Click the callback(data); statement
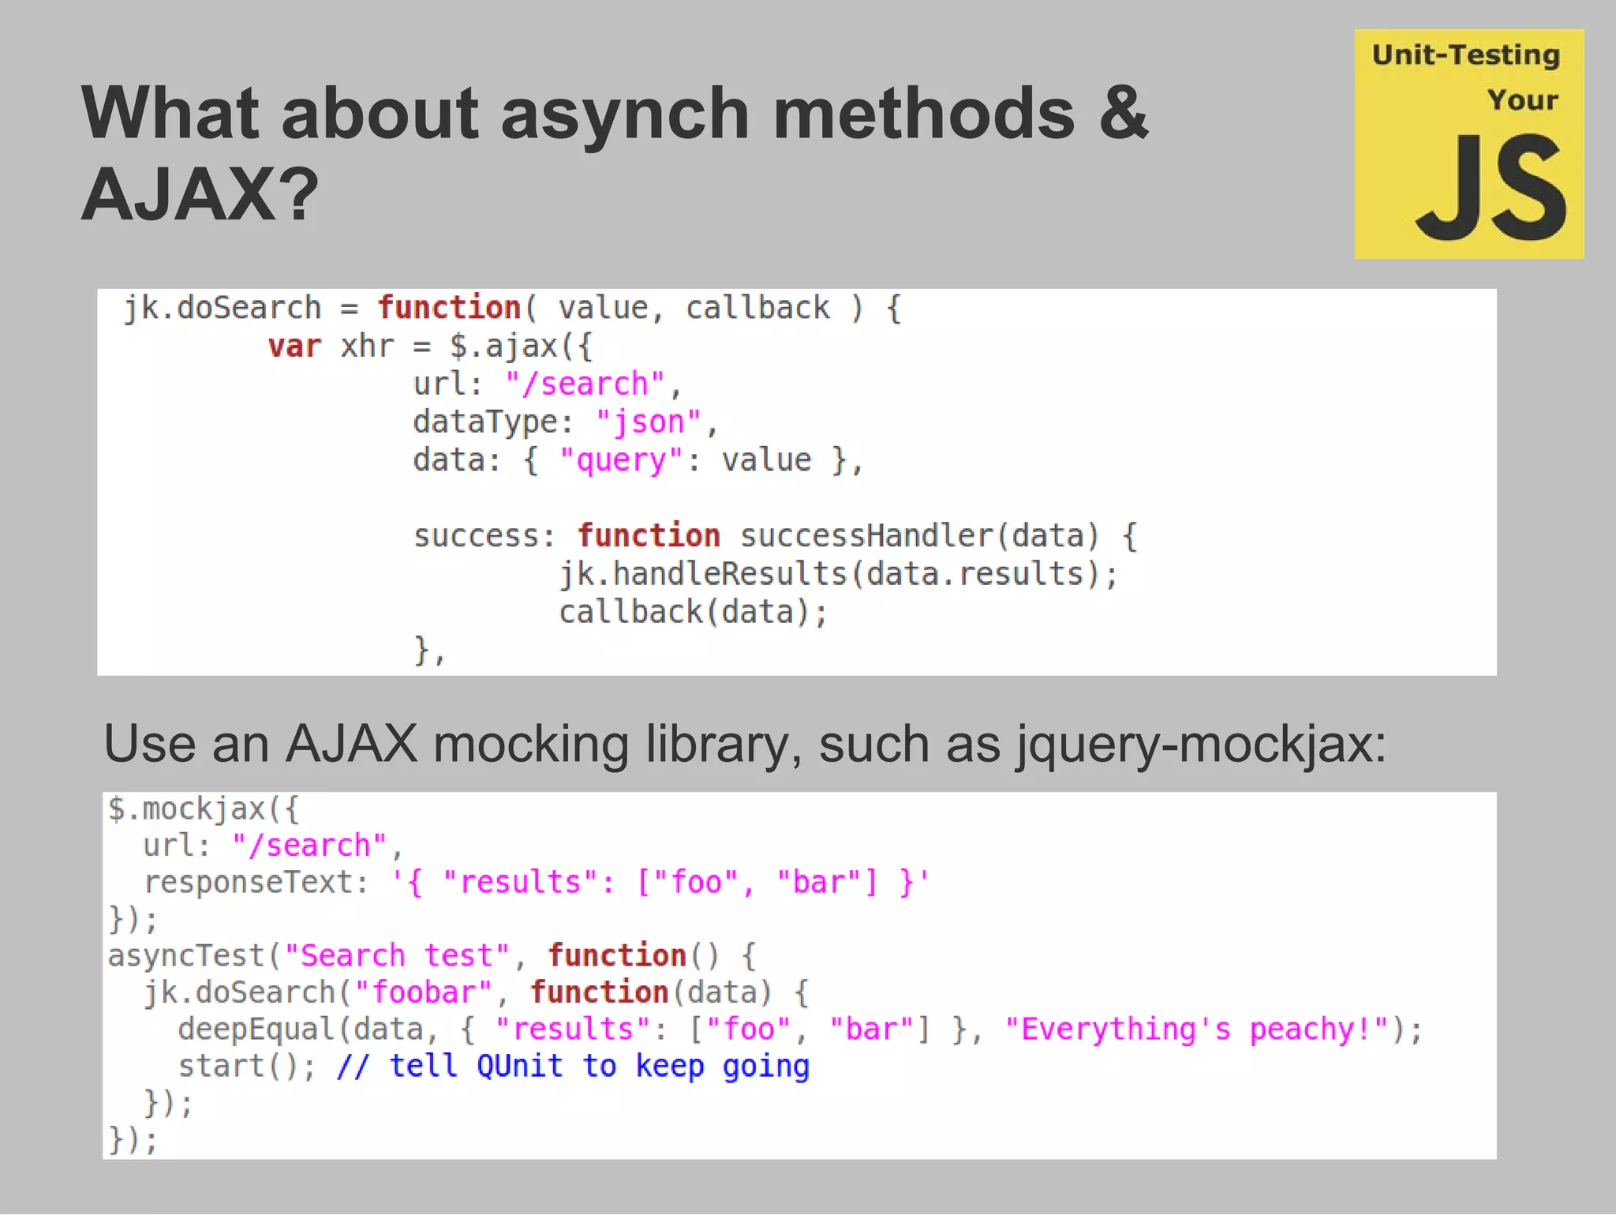This screenshot has width=1616, height=1215. 693,613
